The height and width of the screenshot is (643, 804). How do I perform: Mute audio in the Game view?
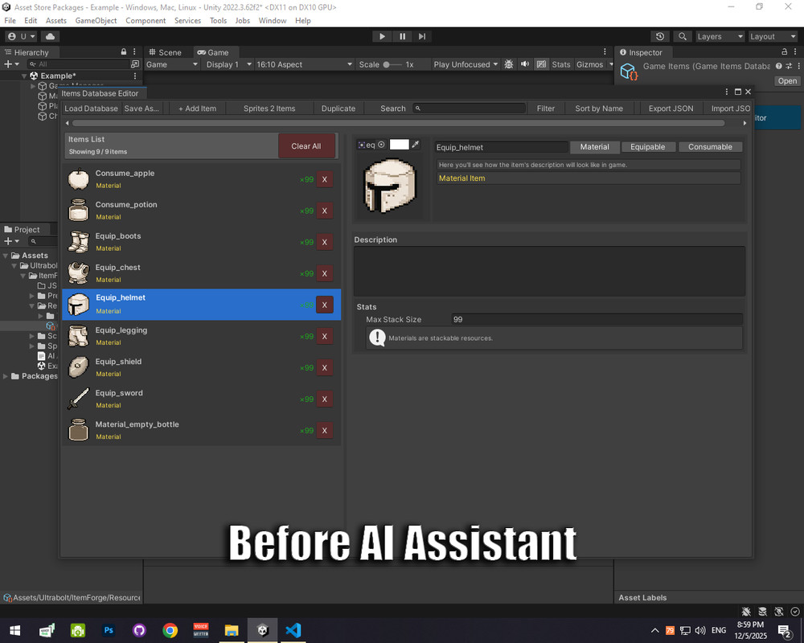click(525, 63)
